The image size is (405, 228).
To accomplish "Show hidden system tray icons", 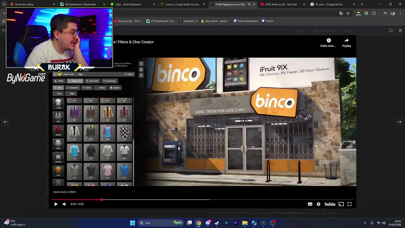I will coord(365,223).
